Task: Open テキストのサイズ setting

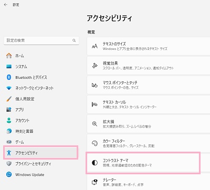Action: pos(149,46)
